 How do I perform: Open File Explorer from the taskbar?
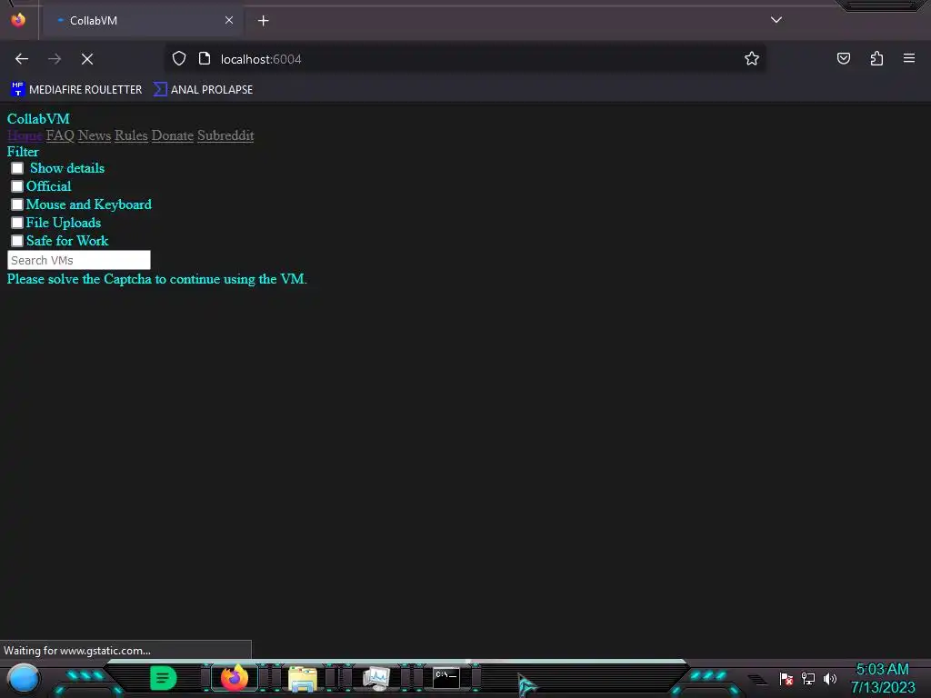[303, 678]
